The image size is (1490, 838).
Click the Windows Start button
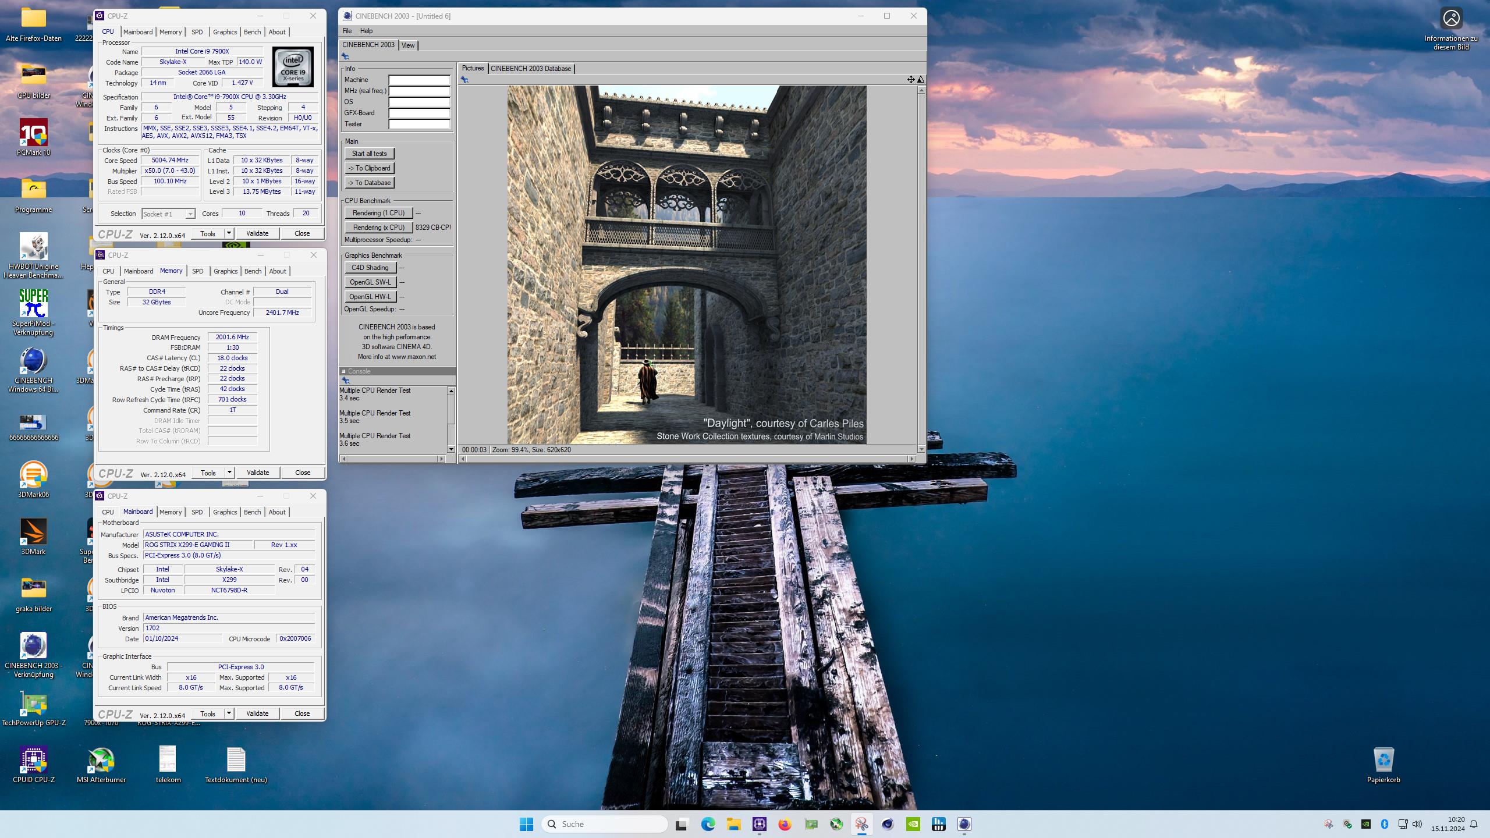tap(526, 824)
